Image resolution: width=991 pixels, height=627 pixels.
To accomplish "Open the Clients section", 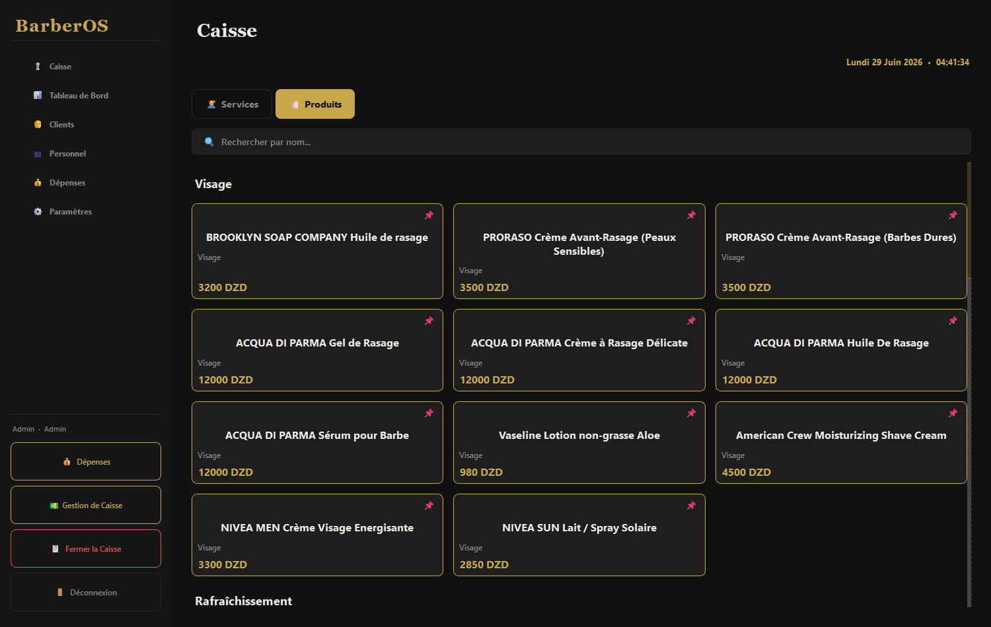I will point(86,125).
